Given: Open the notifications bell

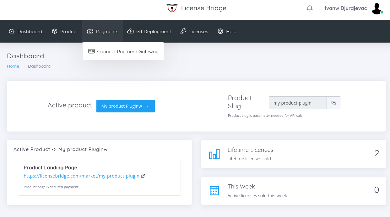Looking at the screenshot, I should [310, 8].
